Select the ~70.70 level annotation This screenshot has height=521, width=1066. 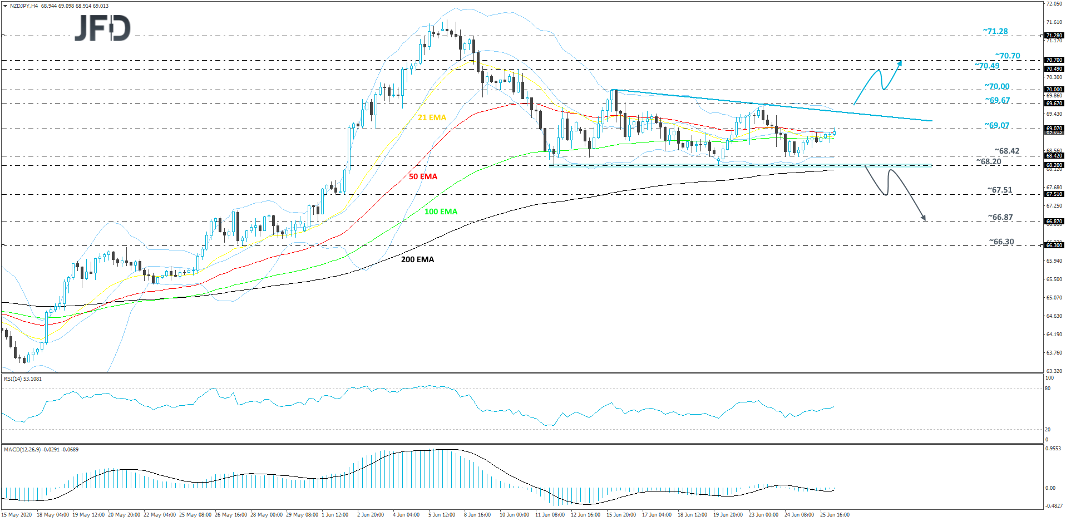point(1008,56)
